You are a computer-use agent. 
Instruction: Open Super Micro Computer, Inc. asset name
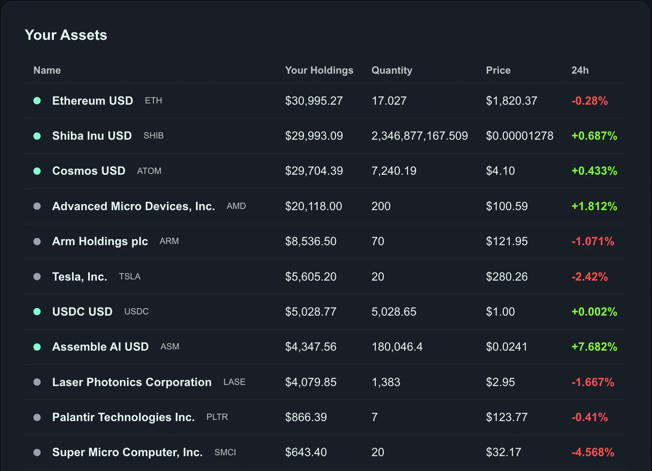click(128, 452)
